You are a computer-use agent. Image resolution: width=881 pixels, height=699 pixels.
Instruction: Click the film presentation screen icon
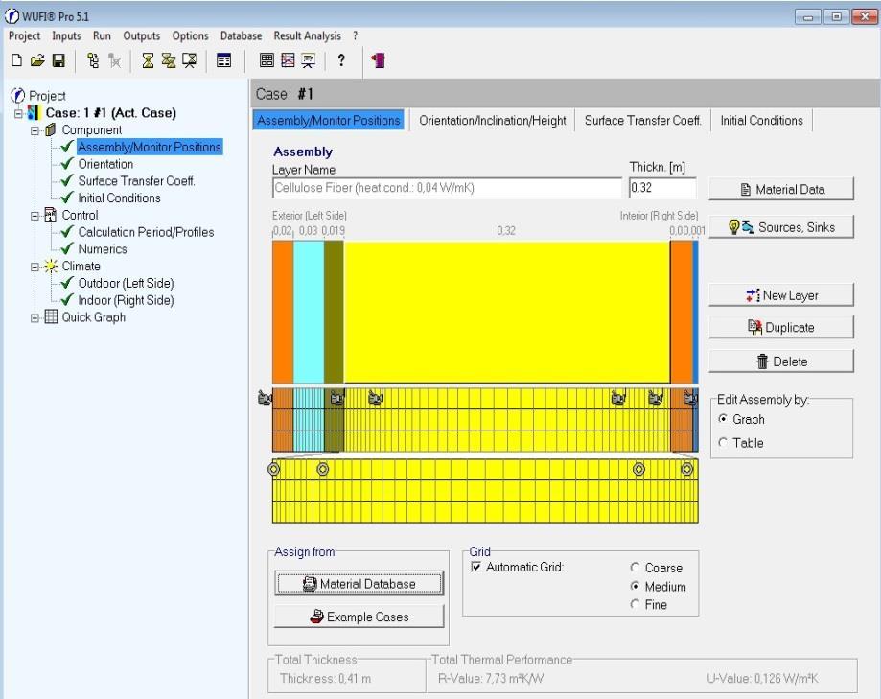[x=309, y=60]
